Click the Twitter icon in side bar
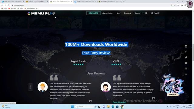 pos(186,57)
